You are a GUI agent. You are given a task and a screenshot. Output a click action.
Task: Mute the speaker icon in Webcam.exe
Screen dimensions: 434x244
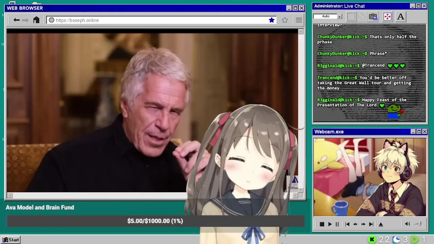[x=407, y=224]
